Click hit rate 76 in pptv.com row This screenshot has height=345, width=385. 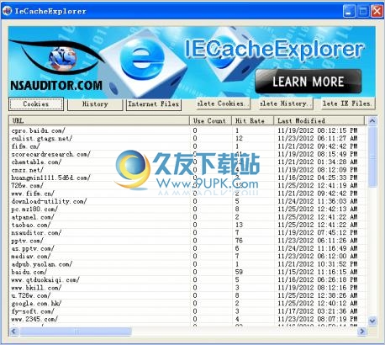point(239,241)
